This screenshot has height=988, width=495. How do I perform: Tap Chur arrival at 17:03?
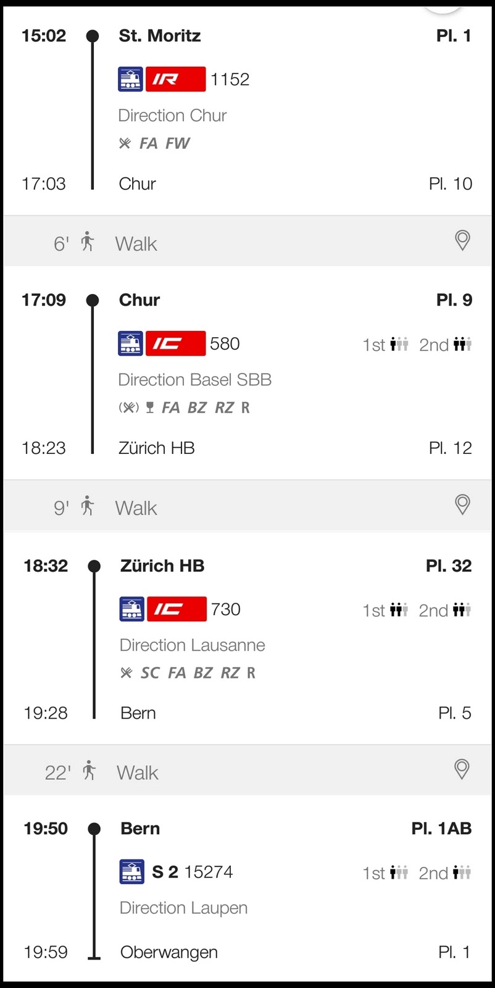(x=138, y=183)
